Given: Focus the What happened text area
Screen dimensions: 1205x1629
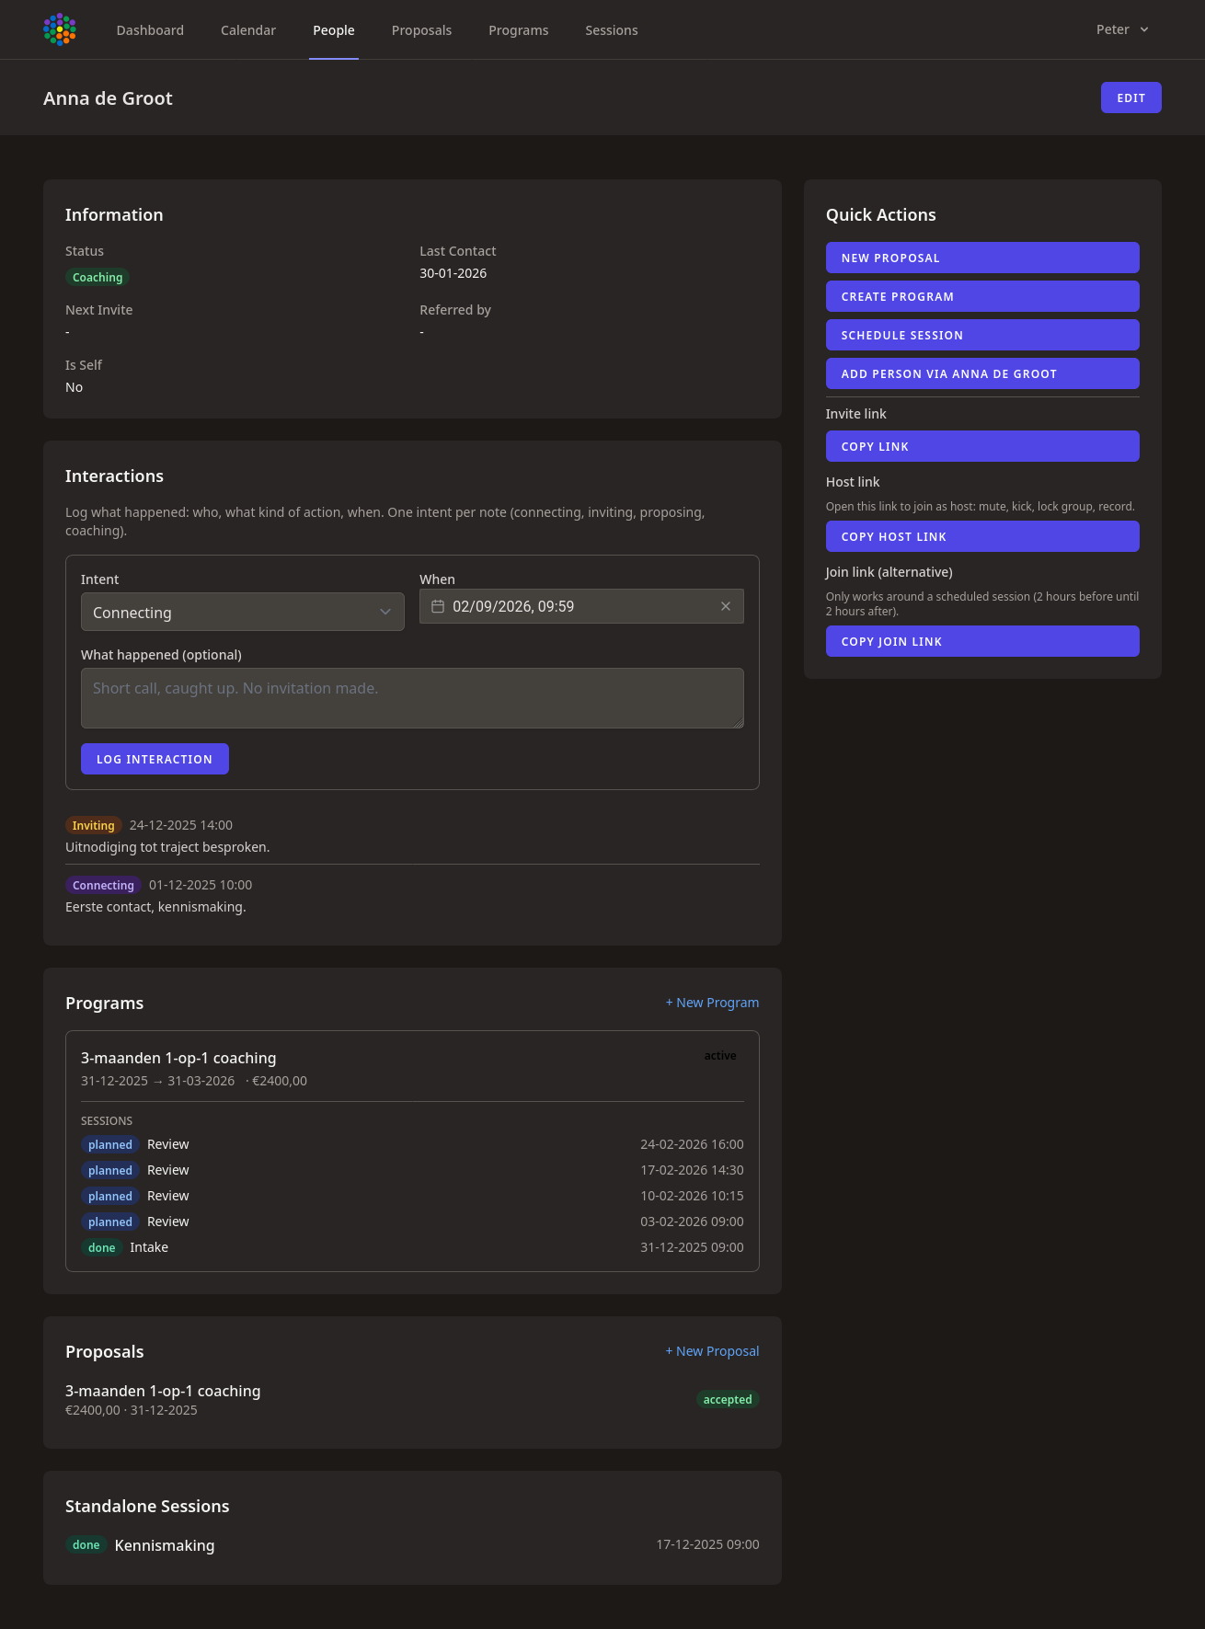Looking at the screenshot, I should coord(412,698).
